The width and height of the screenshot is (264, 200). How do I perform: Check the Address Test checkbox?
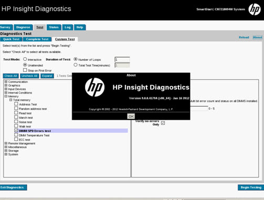[16, 104]
